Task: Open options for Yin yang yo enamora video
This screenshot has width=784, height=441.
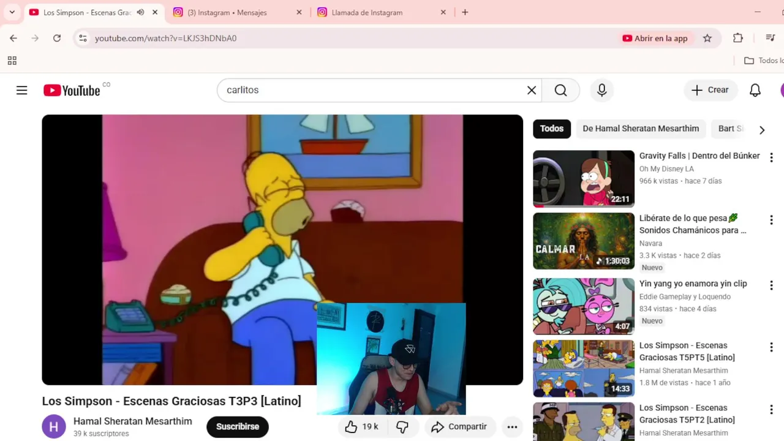Action: 771,285
